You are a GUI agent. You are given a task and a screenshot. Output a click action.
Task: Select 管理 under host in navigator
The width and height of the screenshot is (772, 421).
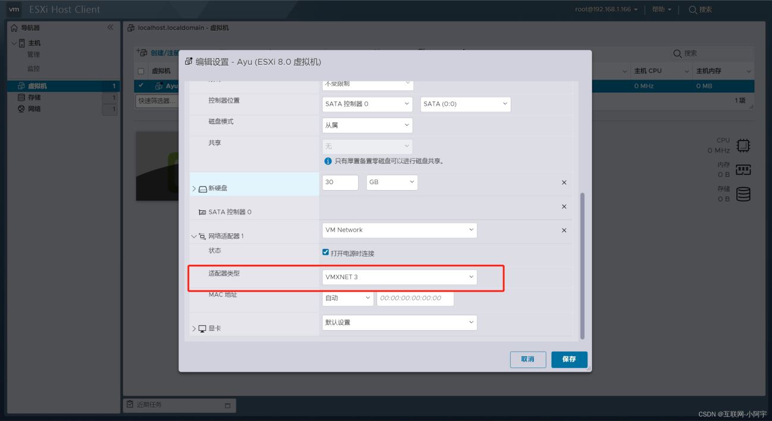coord(33,55)
